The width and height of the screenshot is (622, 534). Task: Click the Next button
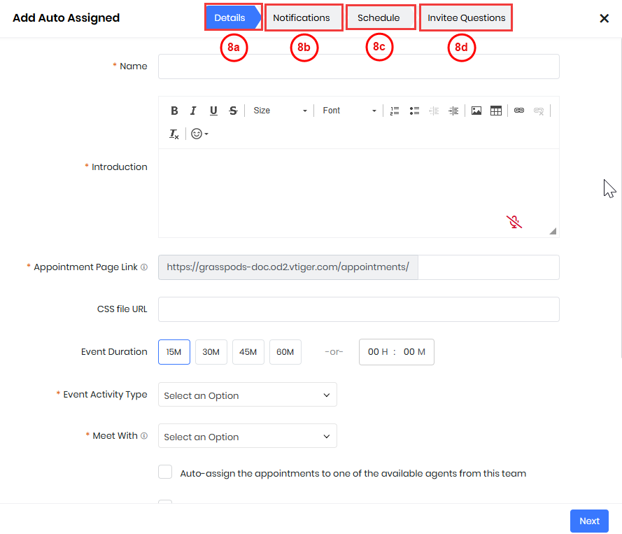point(589,521)
